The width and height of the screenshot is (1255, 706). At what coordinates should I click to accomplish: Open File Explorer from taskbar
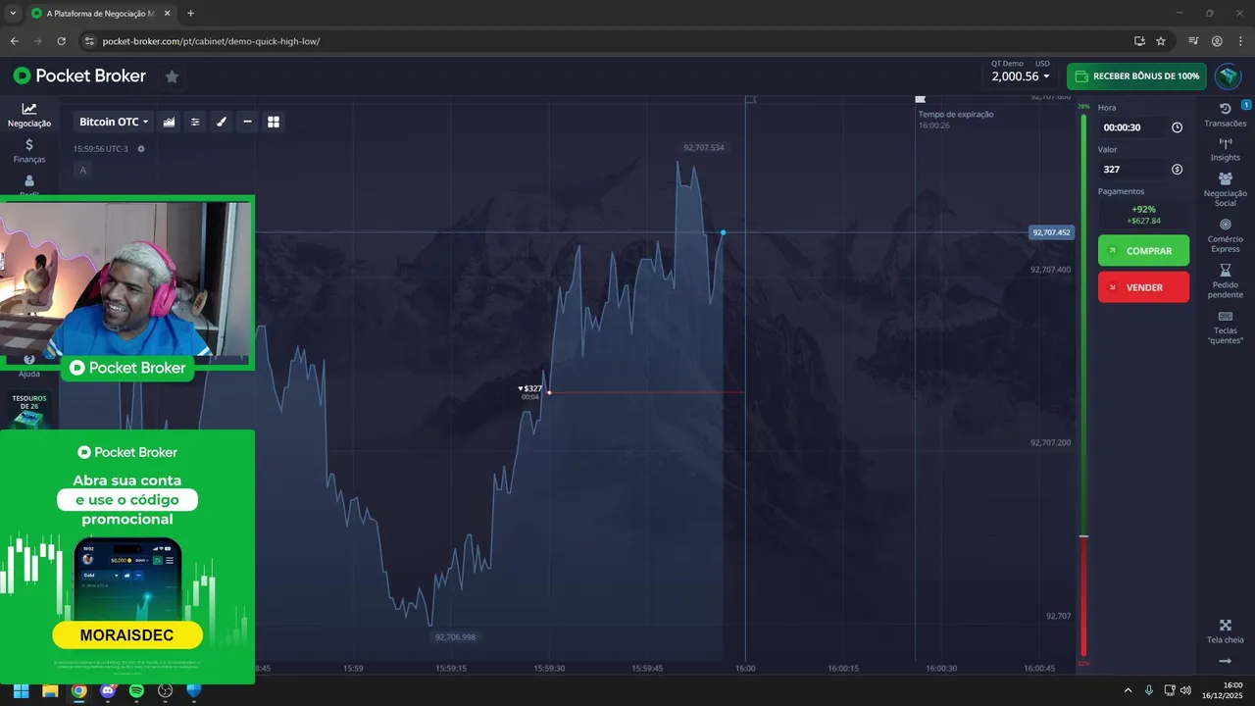(50, 690)
